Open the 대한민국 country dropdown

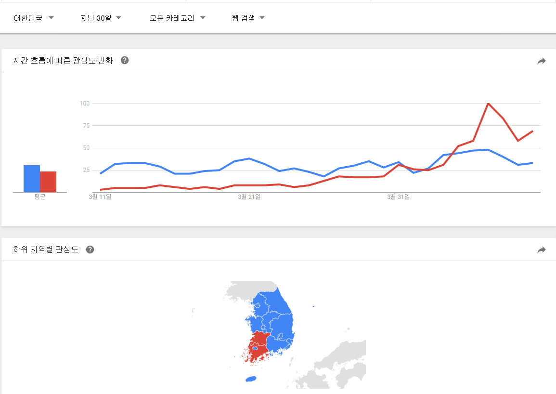(34, 18)
